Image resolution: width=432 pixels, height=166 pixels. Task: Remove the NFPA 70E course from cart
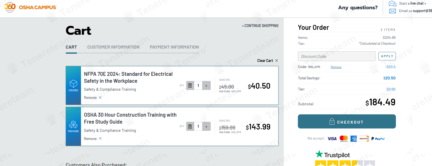click(93, 98)
